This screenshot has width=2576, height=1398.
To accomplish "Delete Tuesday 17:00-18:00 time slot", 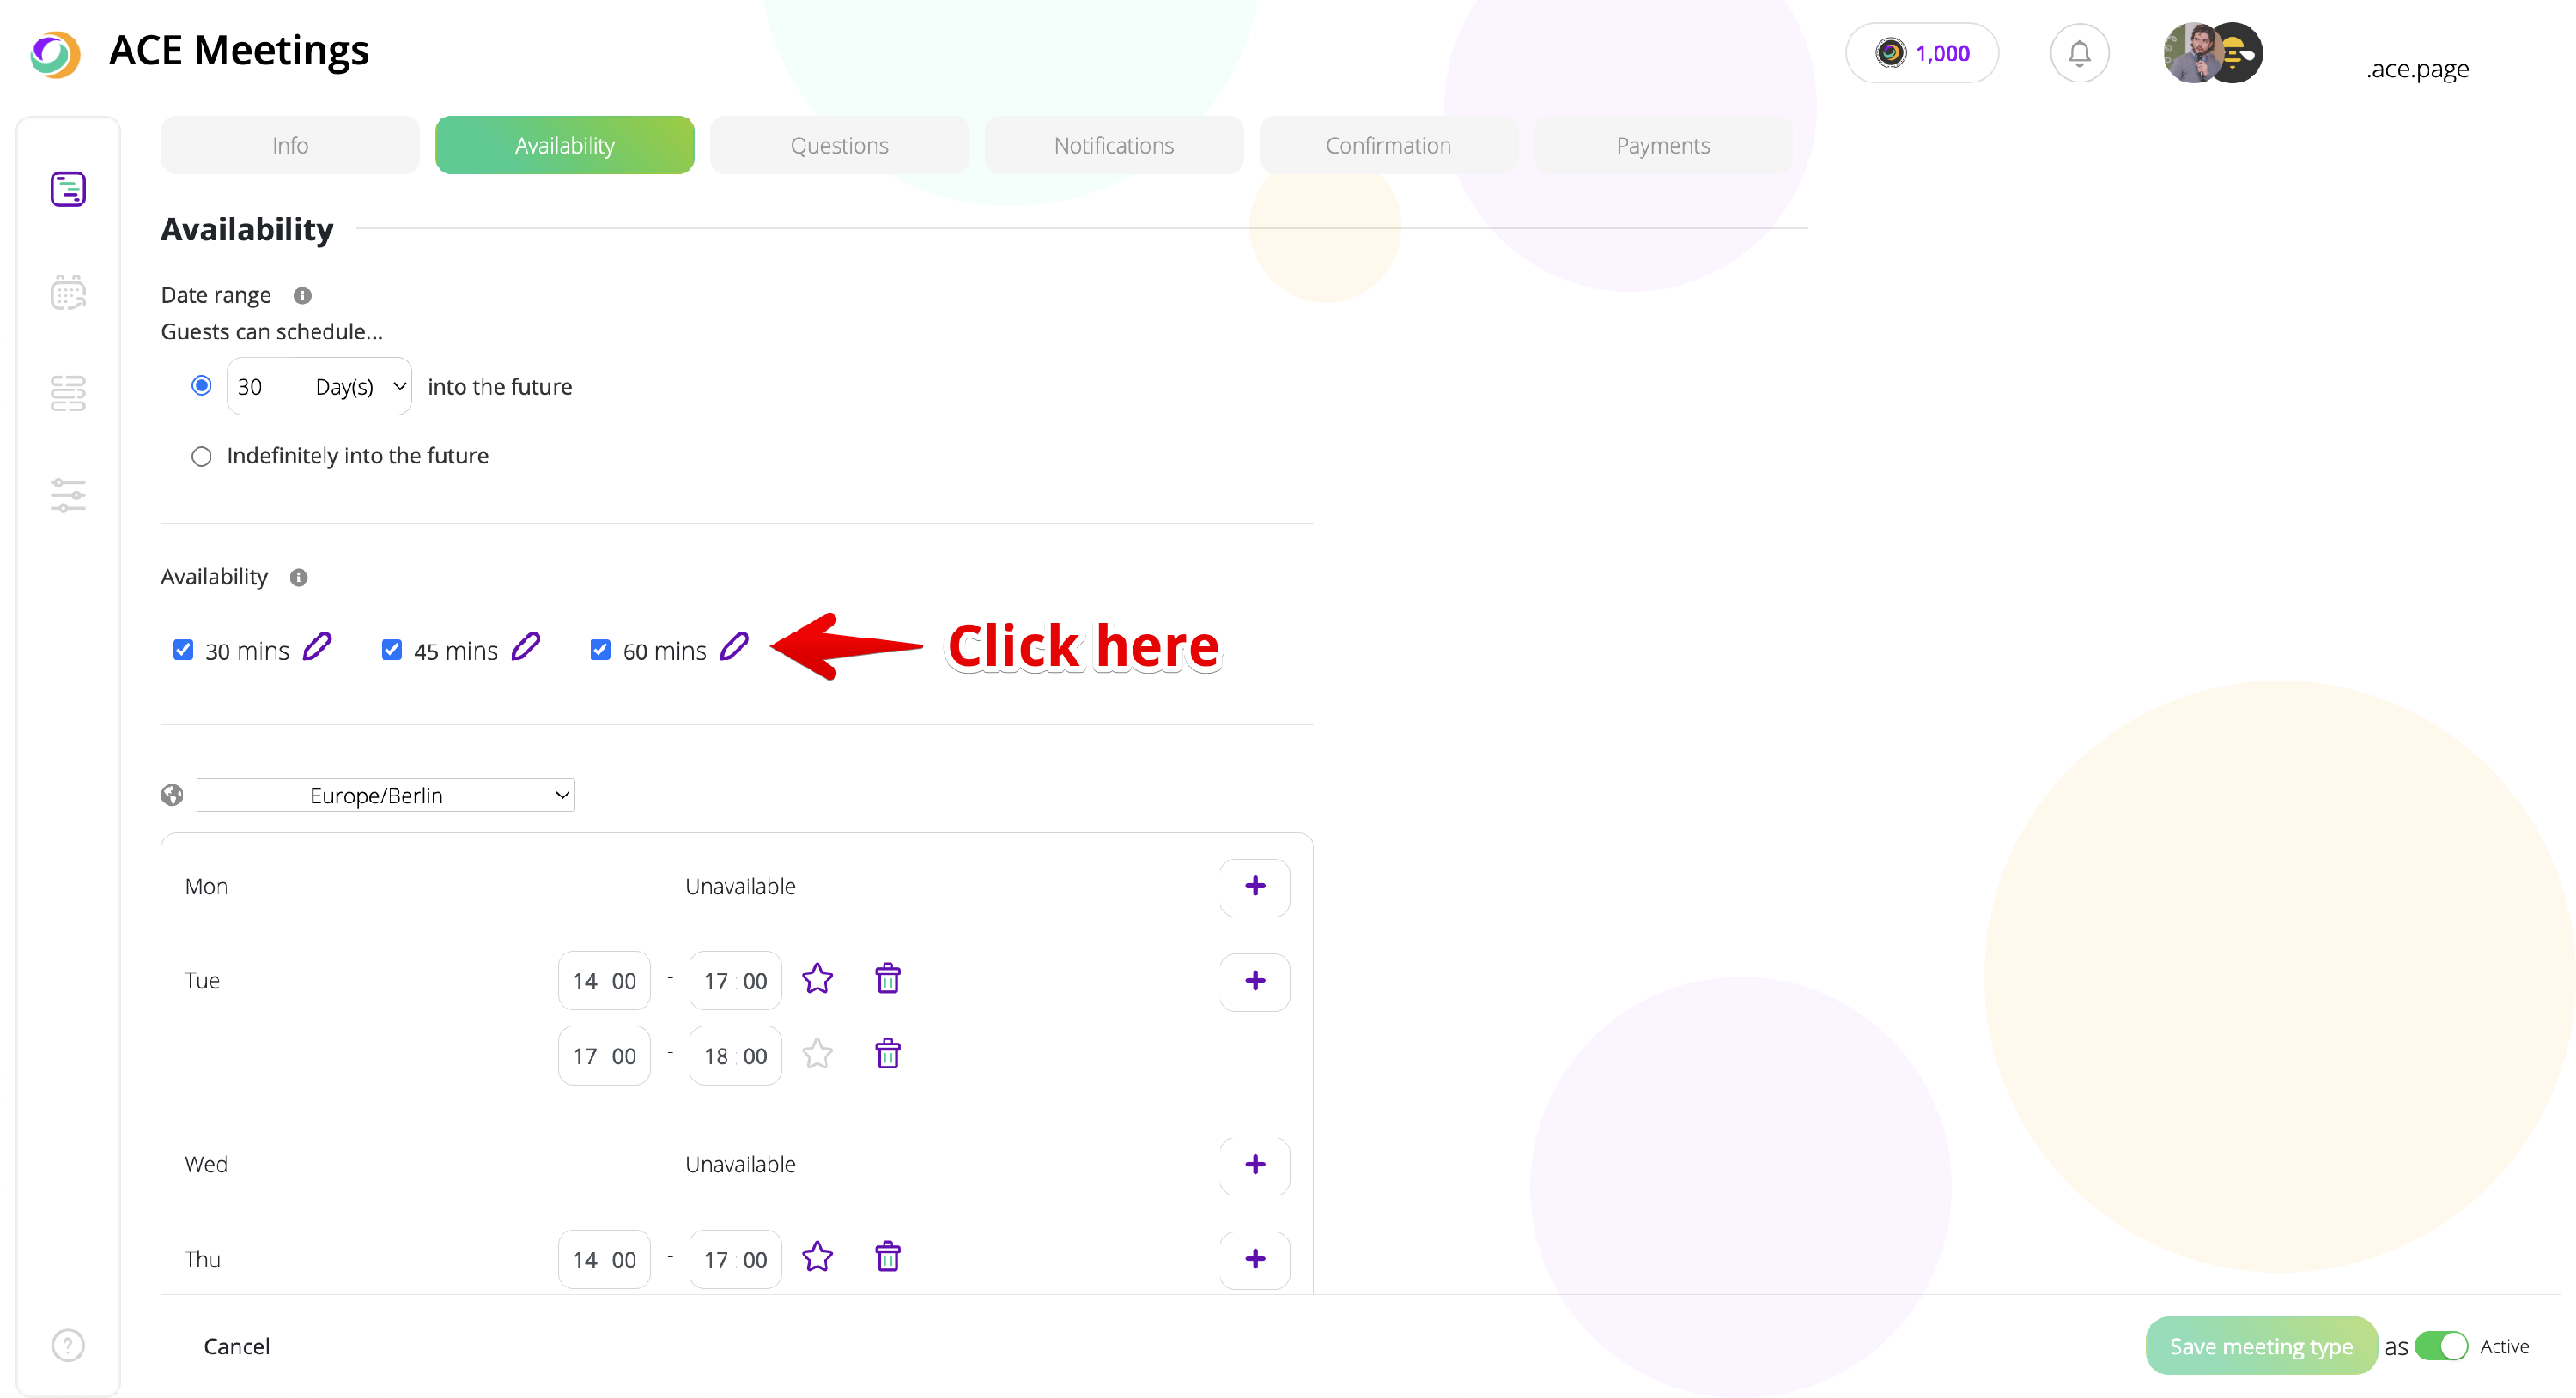I will pyautogui.click(x=887, y=1054).
